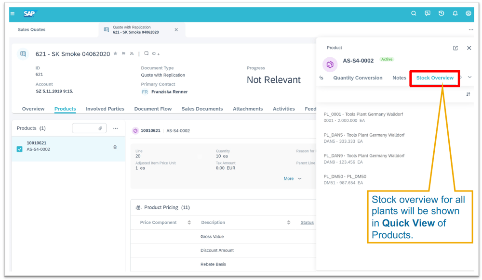Click FR avatar of Franziska Renner
Screen dimensions: 482x280
click(x=145, y=92)
